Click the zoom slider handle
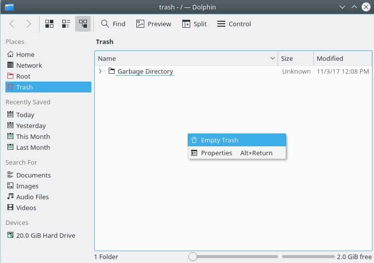 [x=193, y=257]
